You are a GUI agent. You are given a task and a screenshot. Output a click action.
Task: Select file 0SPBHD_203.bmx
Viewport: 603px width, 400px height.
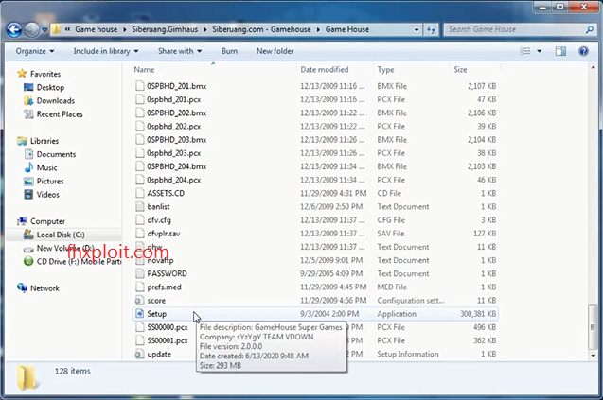point(176,140)
